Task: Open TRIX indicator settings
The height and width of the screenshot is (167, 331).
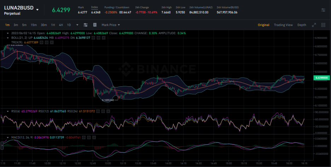Action: point(47,42)
